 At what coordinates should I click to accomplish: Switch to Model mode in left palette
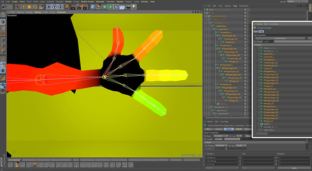click(3, 22)
